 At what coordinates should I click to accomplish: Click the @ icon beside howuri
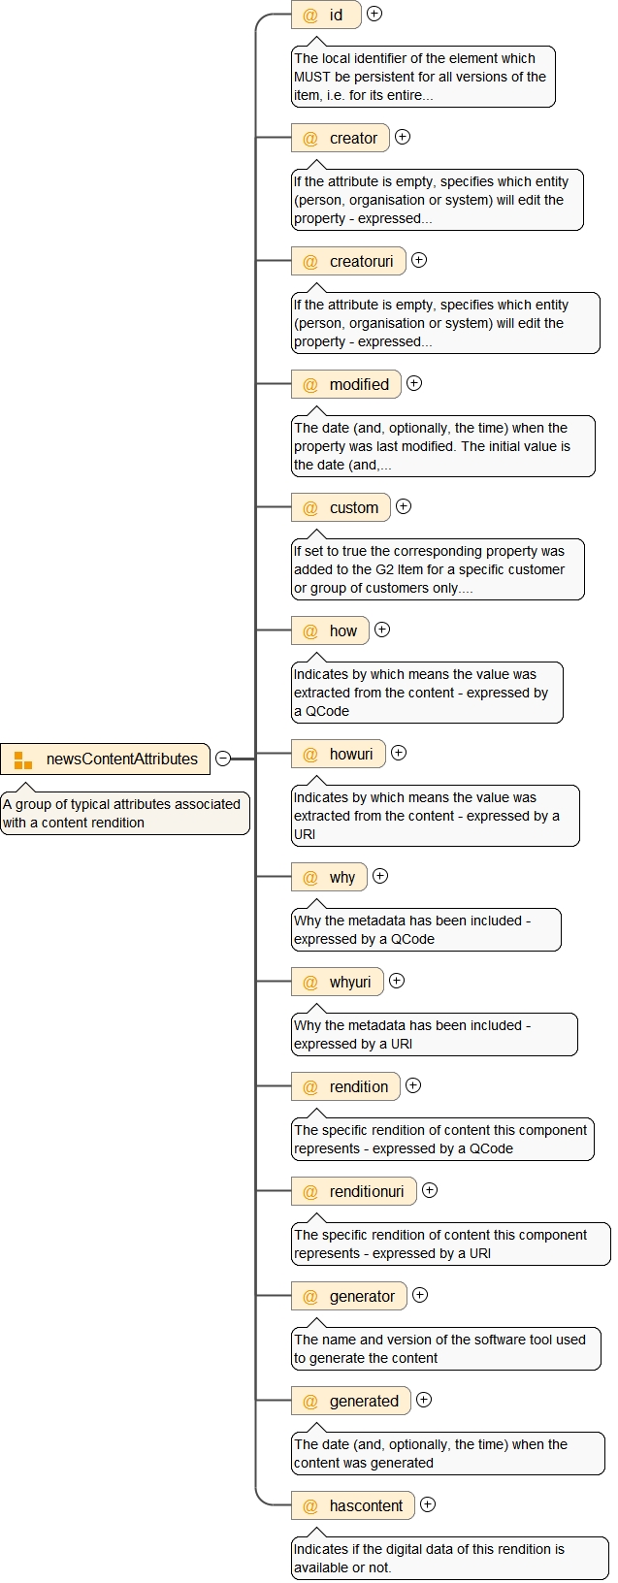tap(310, 754)
